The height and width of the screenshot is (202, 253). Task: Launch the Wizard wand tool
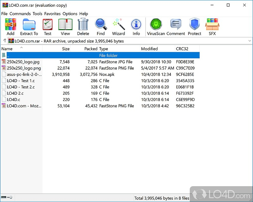[119, 27]
